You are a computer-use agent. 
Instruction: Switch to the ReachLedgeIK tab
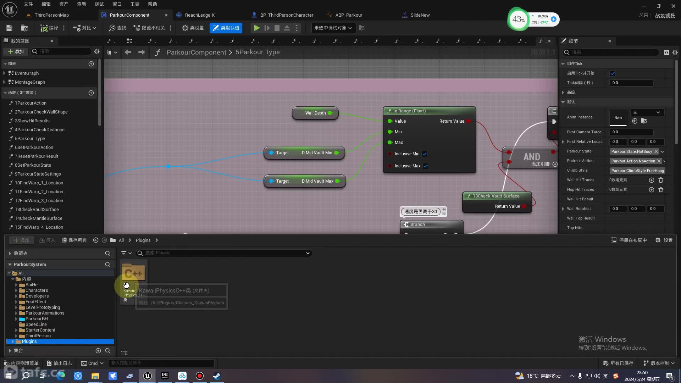200,15
